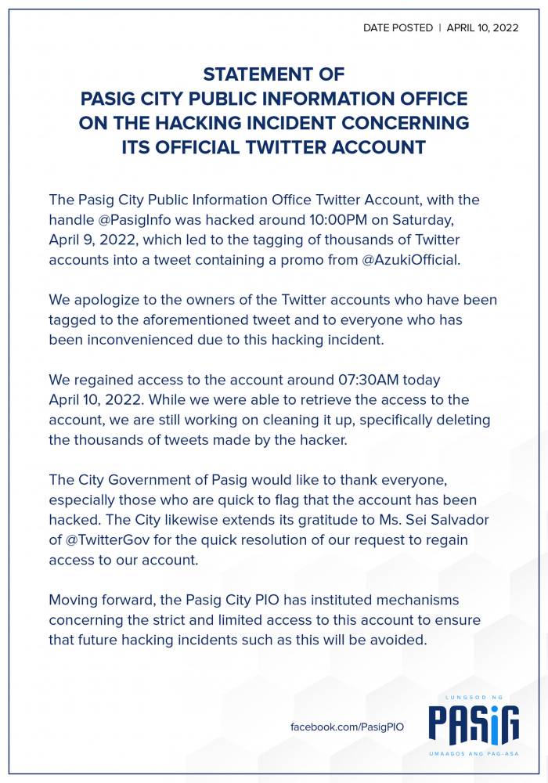The image size is (548, 783).
Task: Click the April 10, 2022 posted date
Action: [x=482, y=27]
